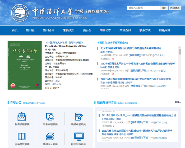Click CN: 37-1414/P text

click(x=52, y=88)
